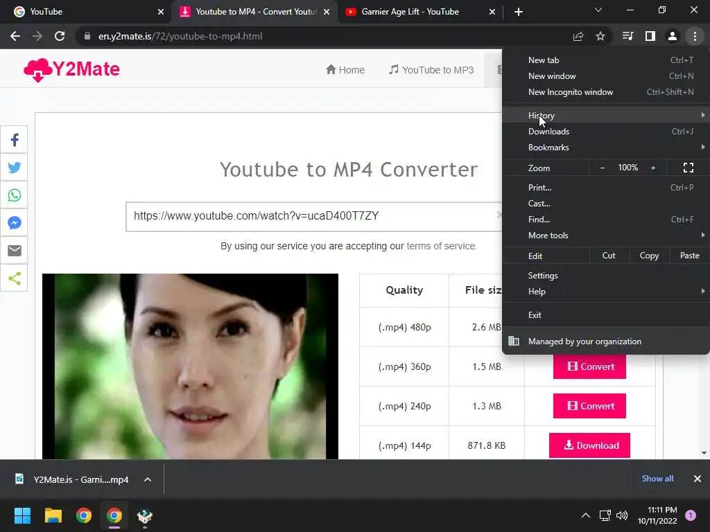Viewport: 710px width, 532px height.
Task: Bookmark this tab with the star icon
Action: 600,36
